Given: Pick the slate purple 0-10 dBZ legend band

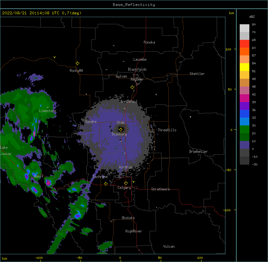Looking at the screenshot, I should click(244, 145).
